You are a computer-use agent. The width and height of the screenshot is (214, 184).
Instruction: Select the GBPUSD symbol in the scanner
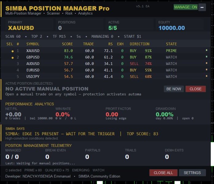pos(33,57)
